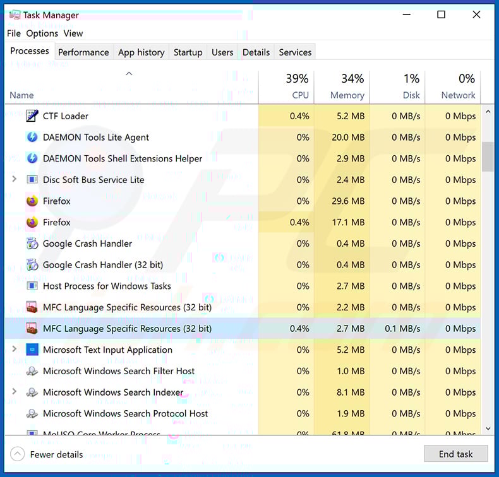
Task: Click the 29.6 MB memory value
Action: [348, 201]
